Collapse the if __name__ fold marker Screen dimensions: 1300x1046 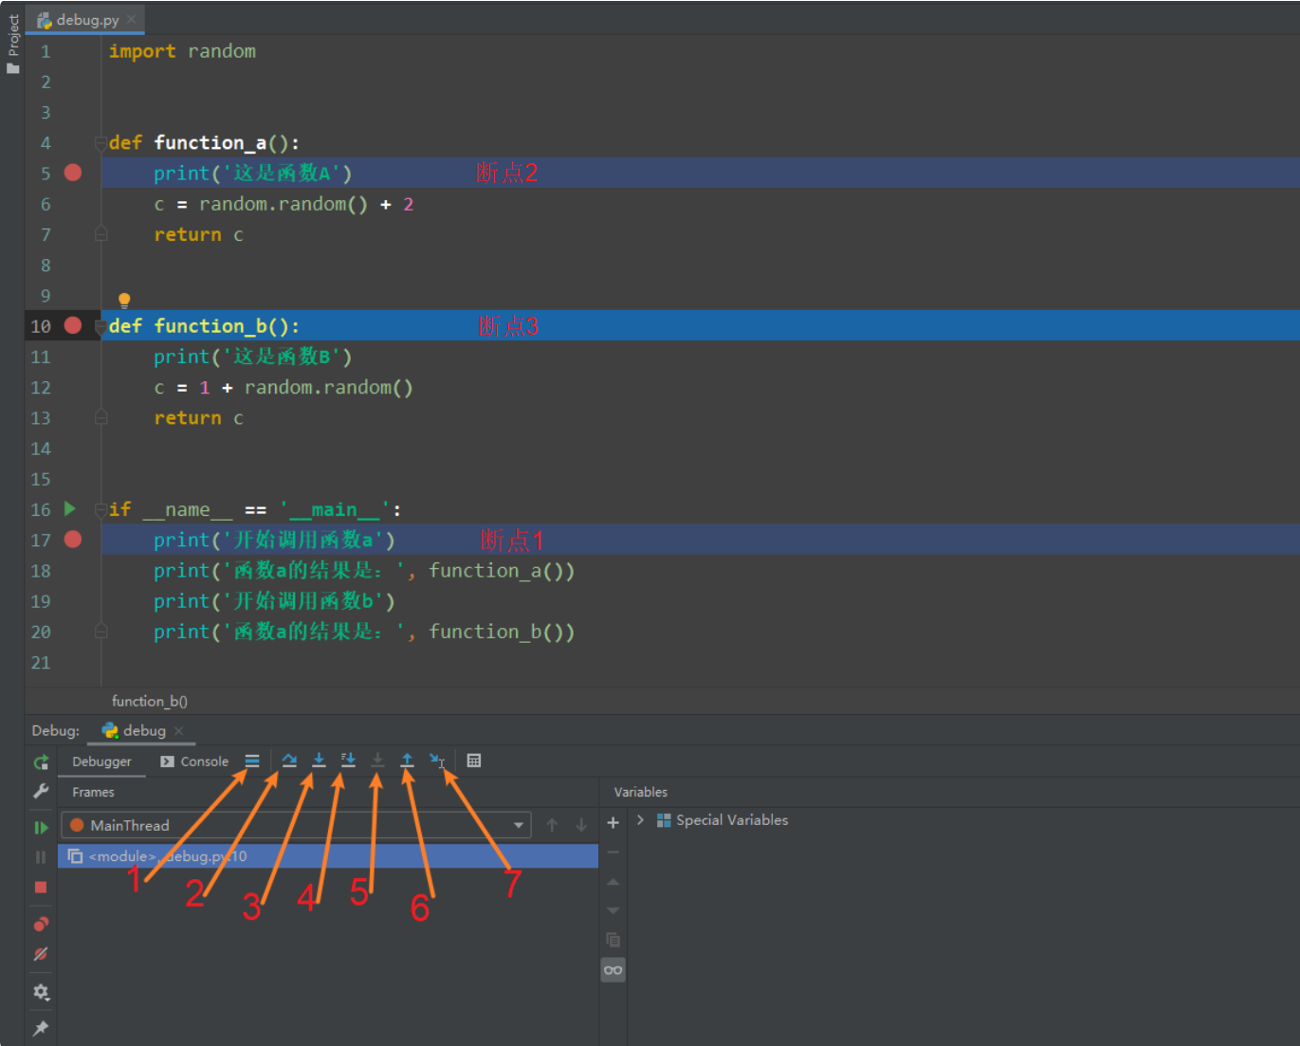[x=101, y=510]
